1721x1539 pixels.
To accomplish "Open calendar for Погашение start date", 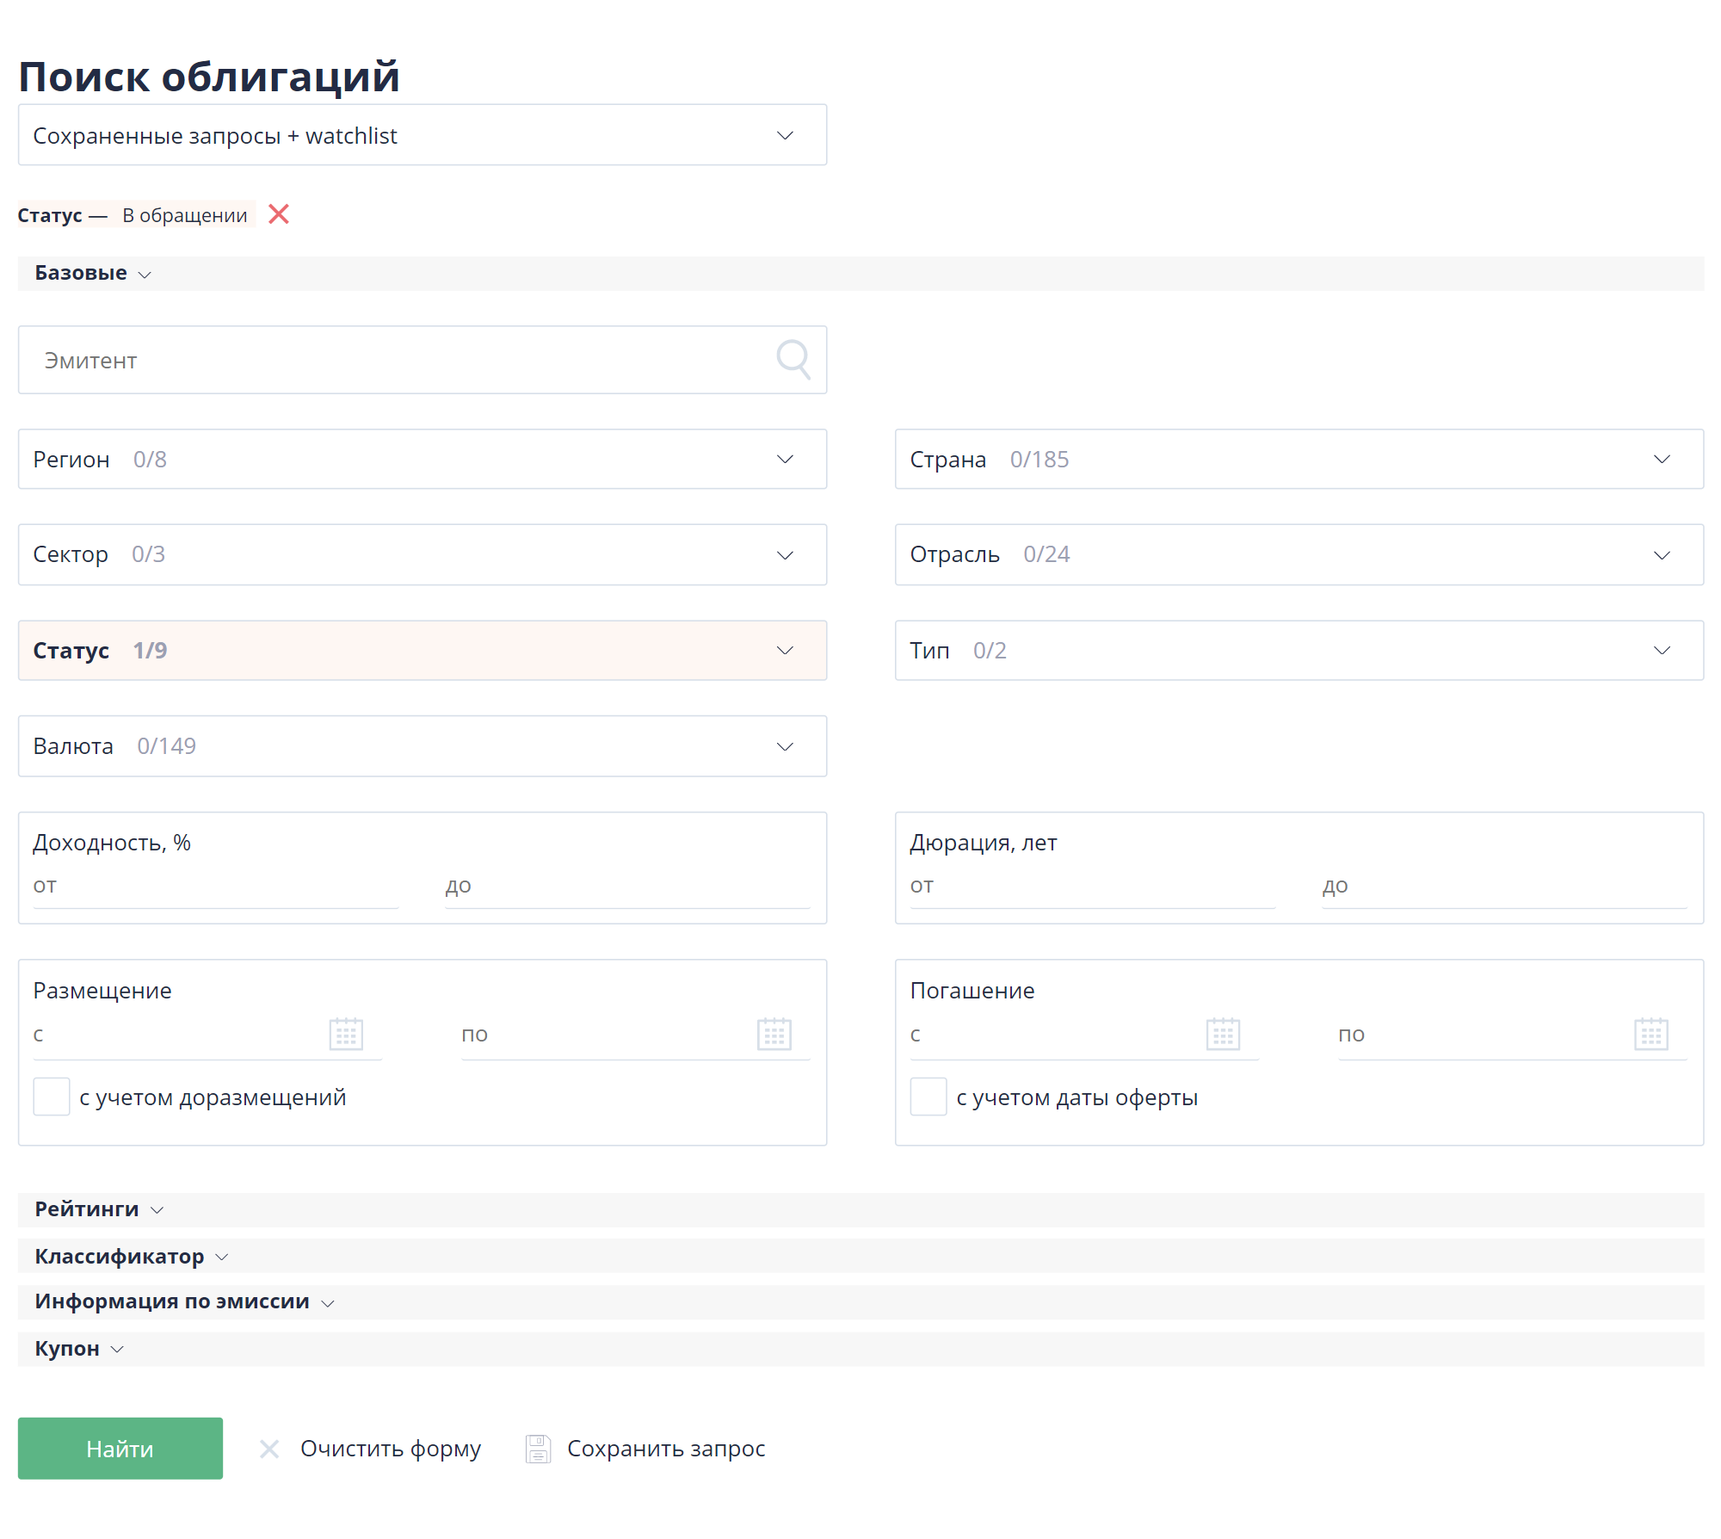I will pyautogui.click(x=1223, y=1034).
